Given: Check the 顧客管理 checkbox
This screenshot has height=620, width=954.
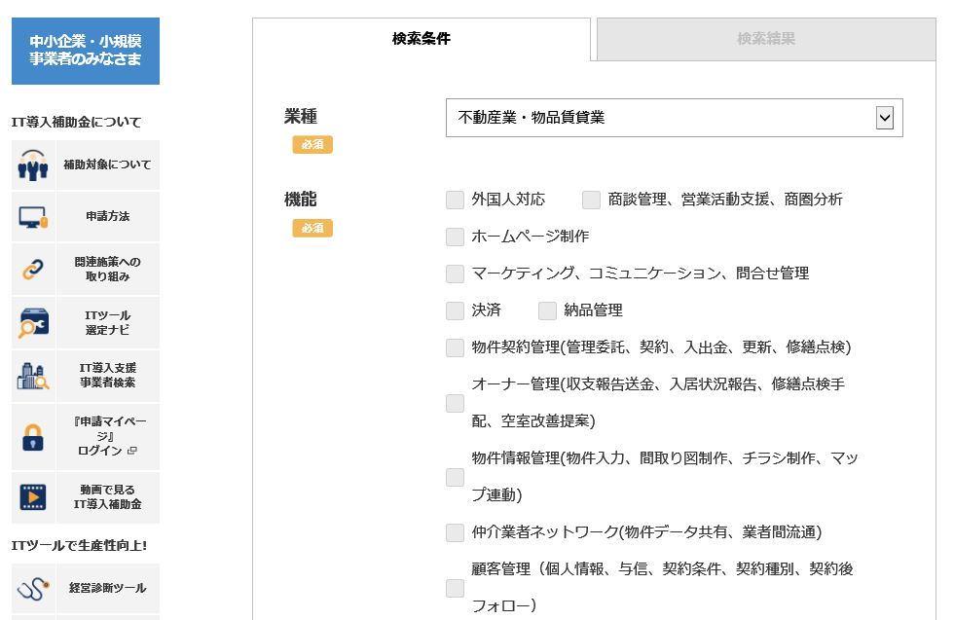Looking at the screenshot, I should click(x=456, y=588).
